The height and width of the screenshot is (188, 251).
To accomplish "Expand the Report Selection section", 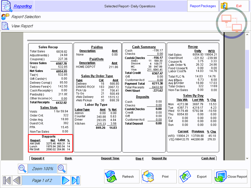I will [x=26, y=17].
